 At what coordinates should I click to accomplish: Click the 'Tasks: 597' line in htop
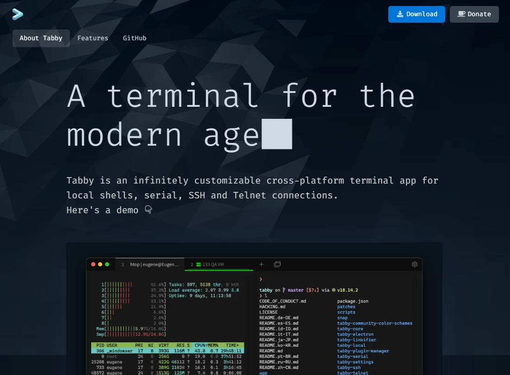[204, 285]
